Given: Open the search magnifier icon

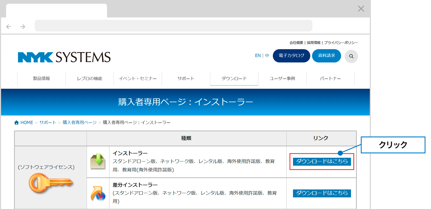Looking at the screenshot, I should click(351, 56).
